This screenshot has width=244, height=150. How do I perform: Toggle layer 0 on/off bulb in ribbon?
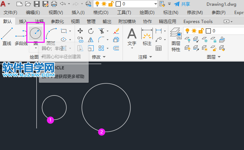[x=187, y=31]
